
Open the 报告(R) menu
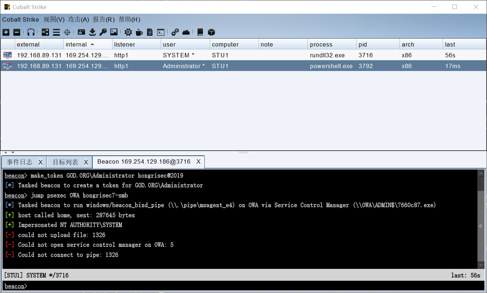[104, 19]
